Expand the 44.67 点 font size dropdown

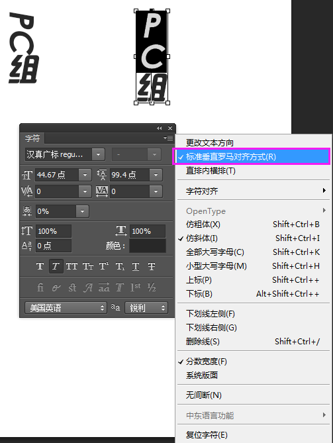[x=85, y=175]
